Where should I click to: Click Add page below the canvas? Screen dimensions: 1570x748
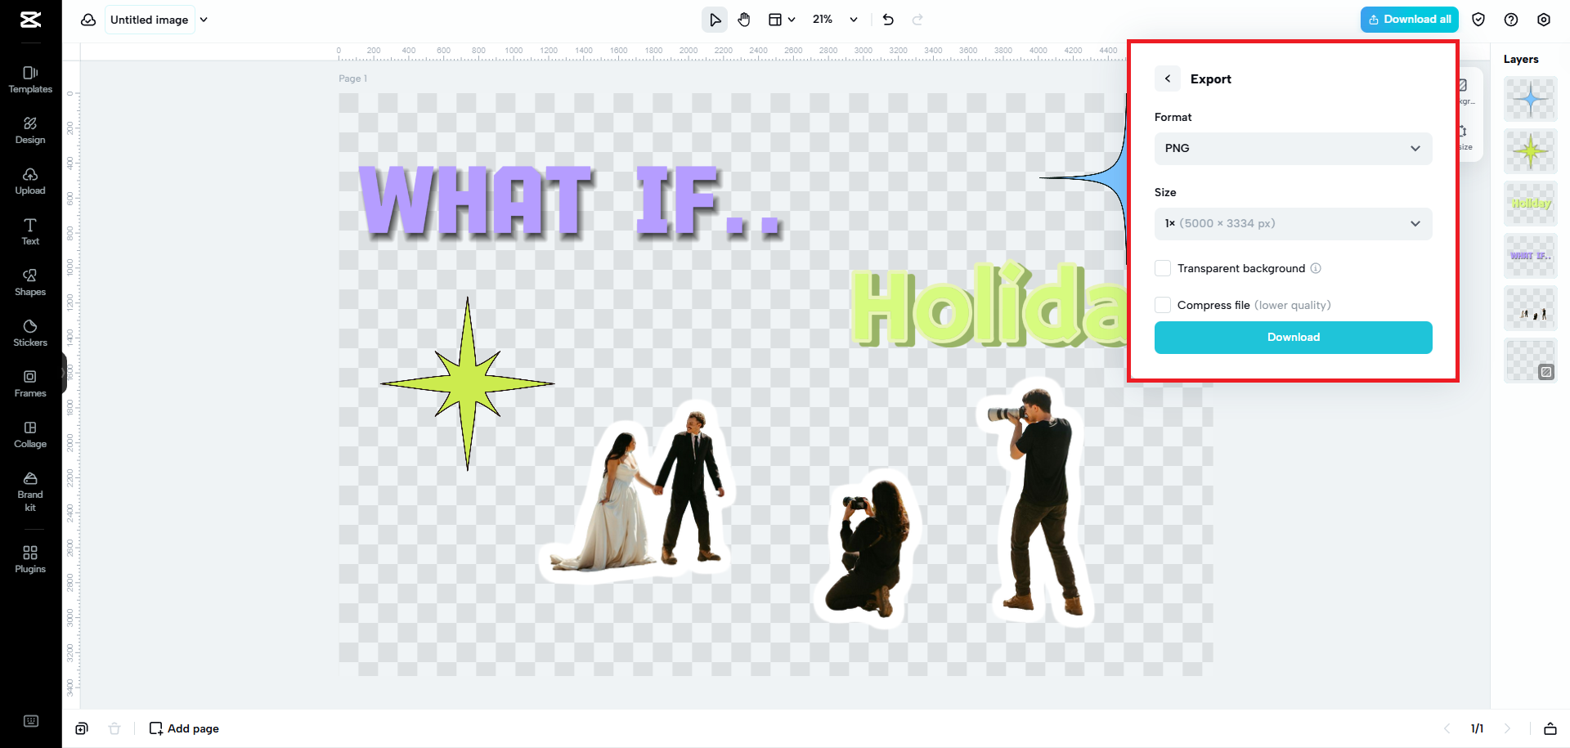pos(183,728)
